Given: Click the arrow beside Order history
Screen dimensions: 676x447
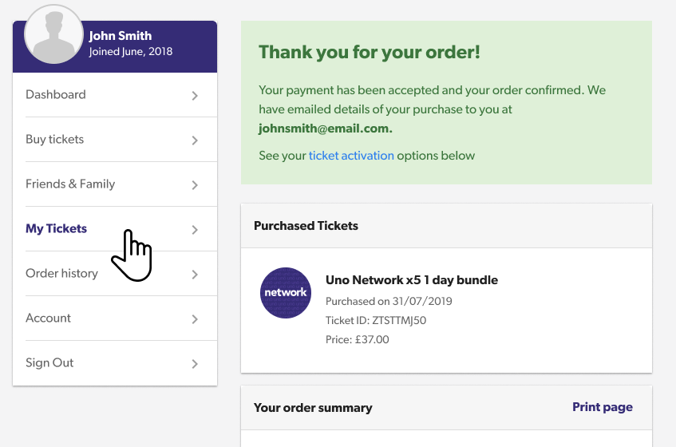Looking at the screenshot, I should click(195, 275).
